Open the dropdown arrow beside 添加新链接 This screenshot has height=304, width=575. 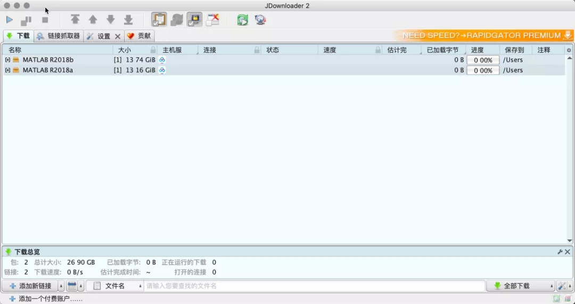coord(61,286)
